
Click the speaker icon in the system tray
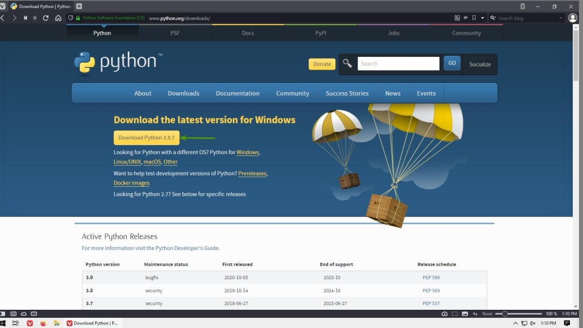click(x=532, y=322)
